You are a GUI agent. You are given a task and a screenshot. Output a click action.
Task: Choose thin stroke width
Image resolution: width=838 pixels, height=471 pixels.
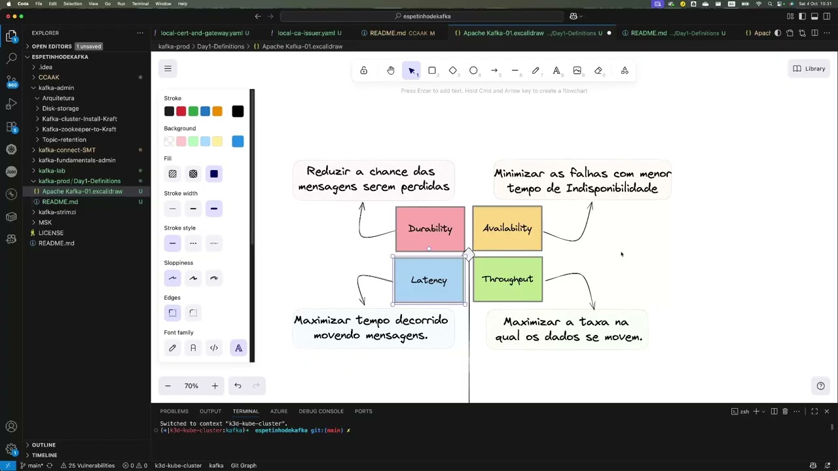coord(172,209)
